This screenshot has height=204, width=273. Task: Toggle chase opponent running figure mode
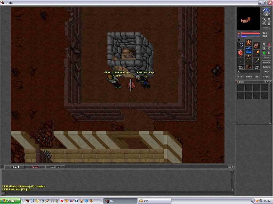coord(269,49)
